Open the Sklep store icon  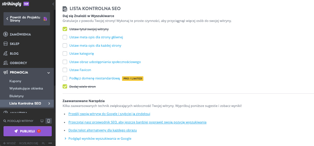coord(6,44)
